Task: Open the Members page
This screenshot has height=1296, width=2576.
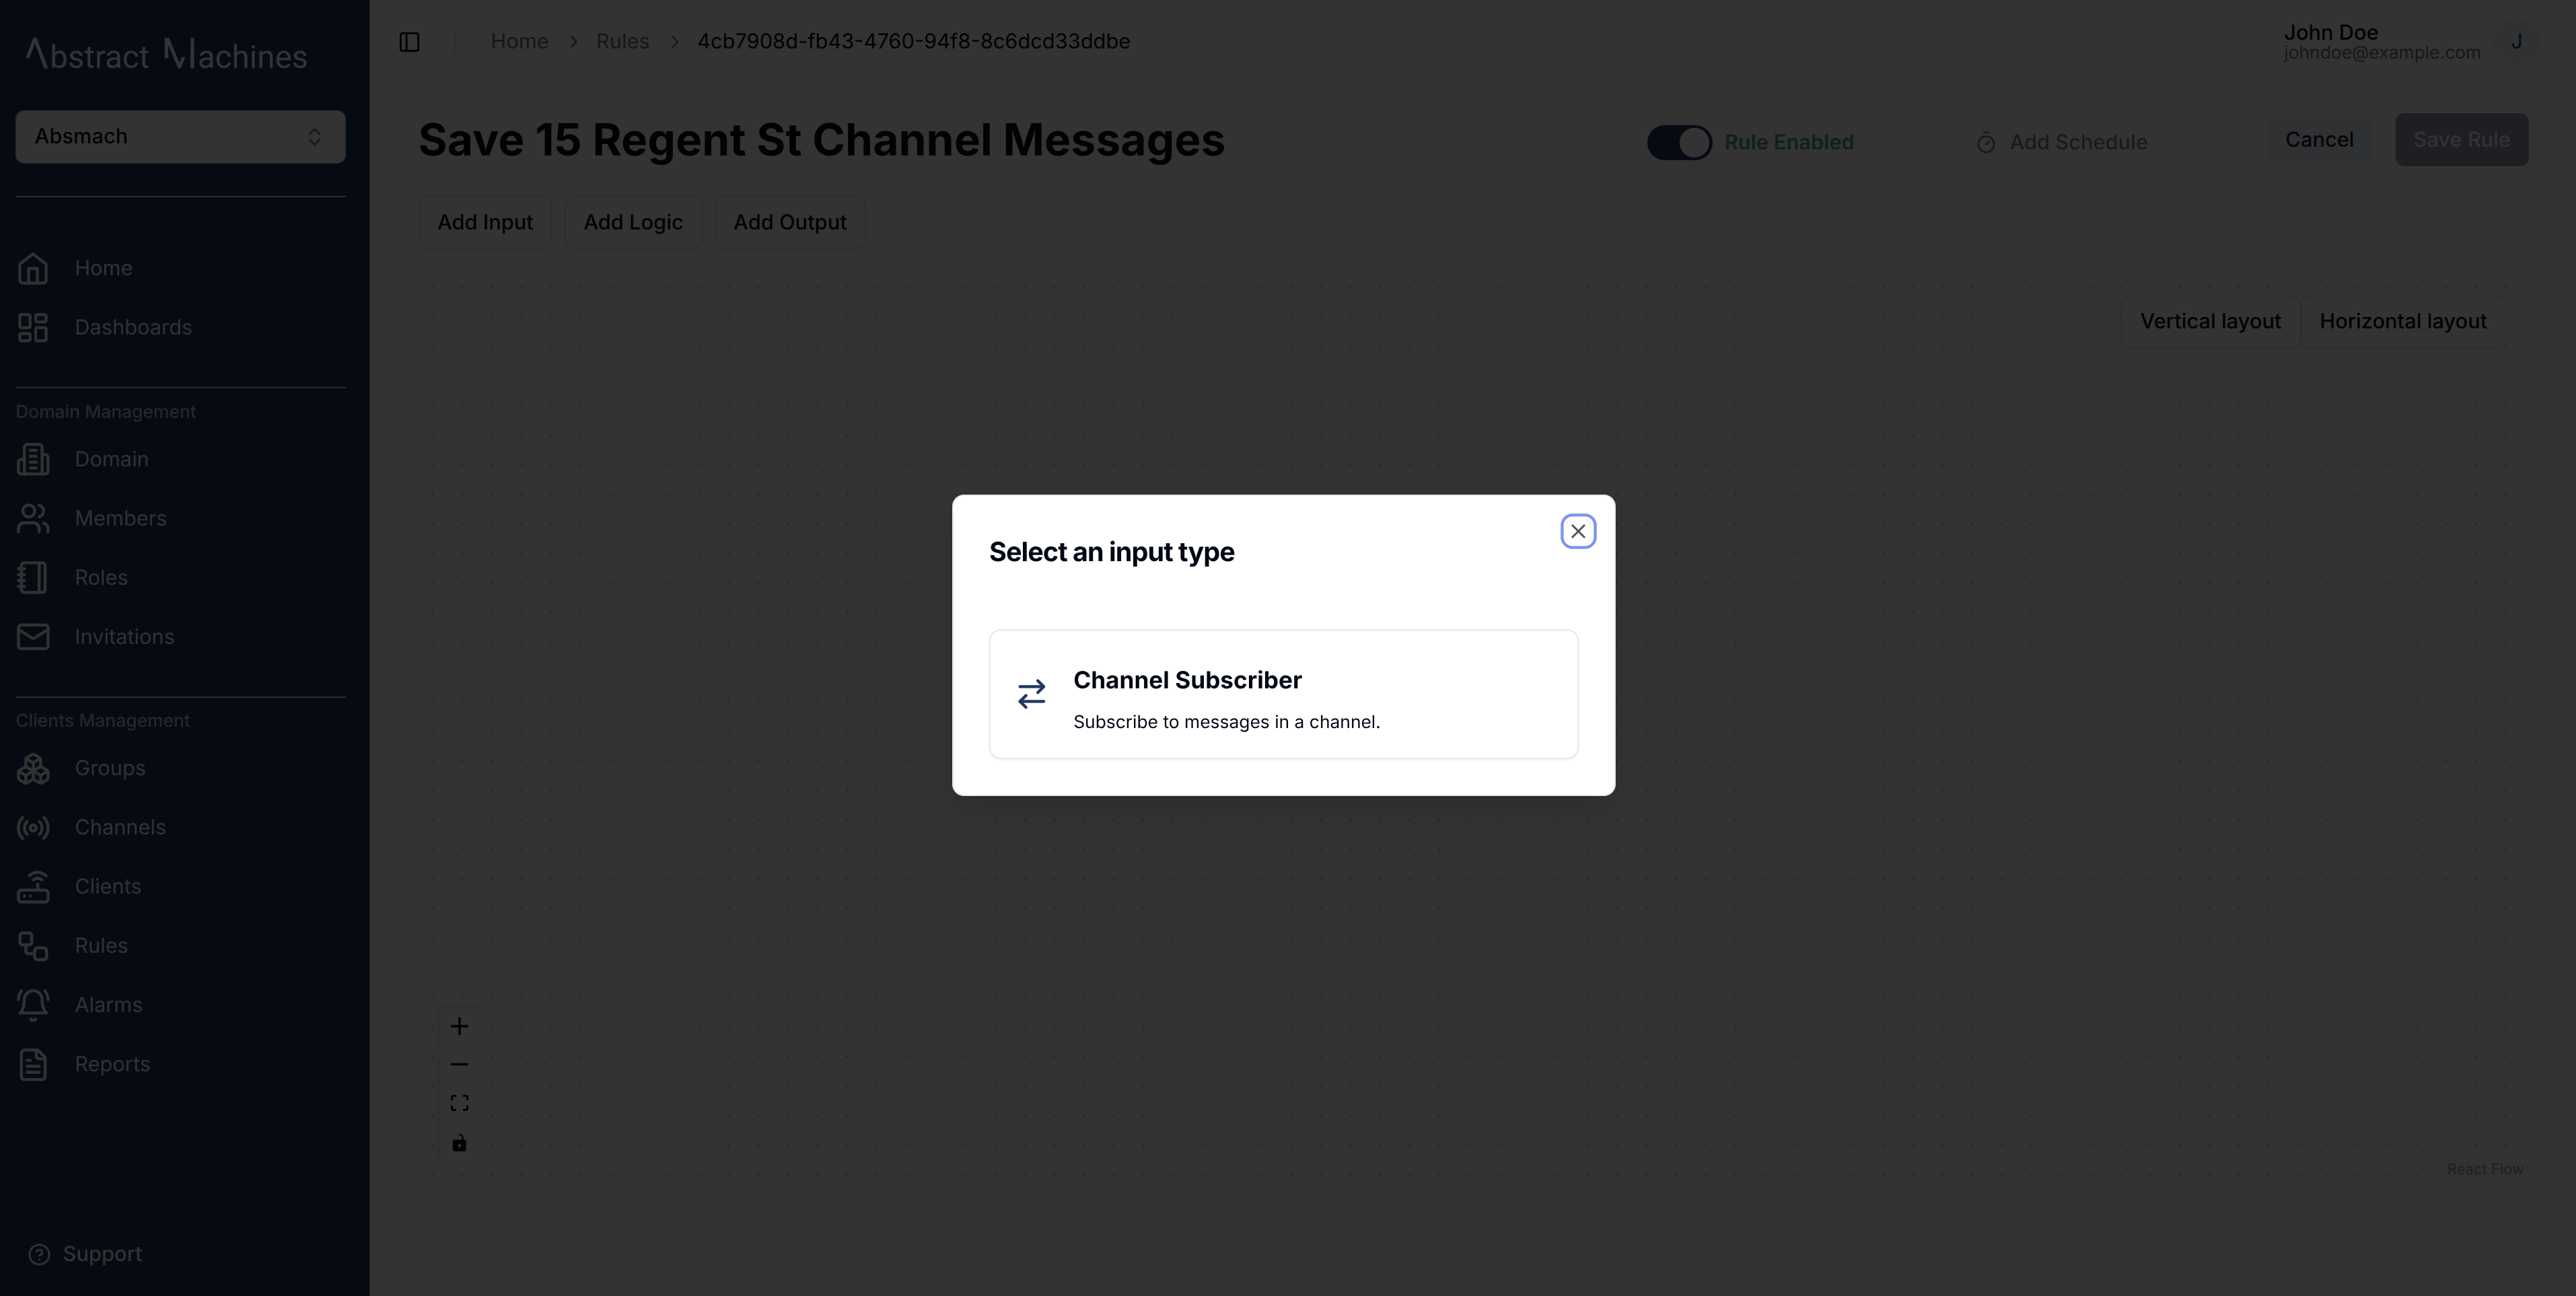Action: (120, 518)
